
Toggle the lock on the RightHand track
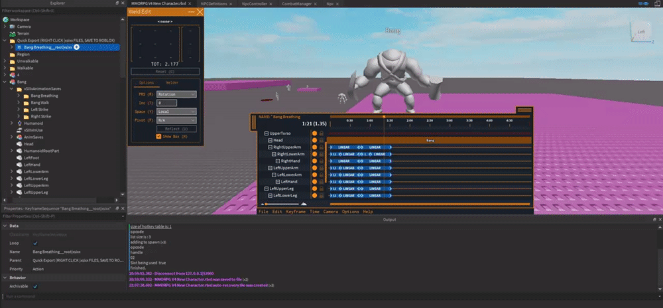pyautogui.click(x=321, y=161)
